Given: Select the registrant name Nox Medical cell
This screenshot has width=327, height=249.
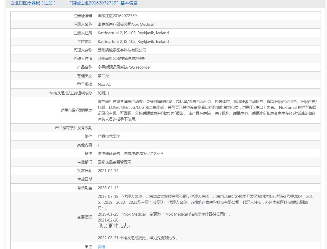Looking at the screenshot, I should pyautogui.click(x=126, y=24).
